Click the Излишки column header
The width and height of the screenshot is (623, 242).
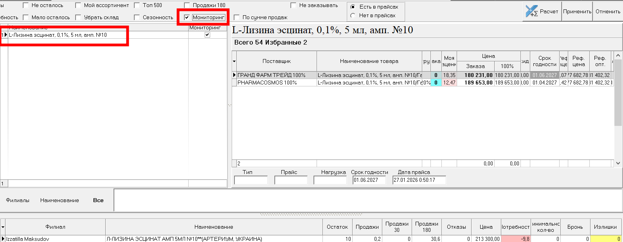(x=605, y=227)
